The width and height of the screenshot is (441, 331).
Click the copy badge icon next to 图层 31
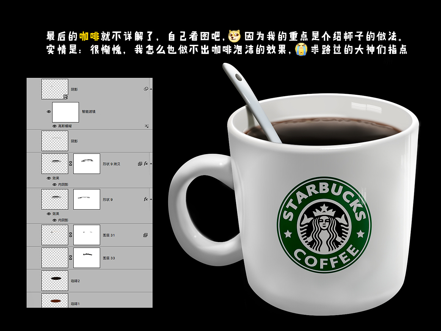click(x=145, y=235)
